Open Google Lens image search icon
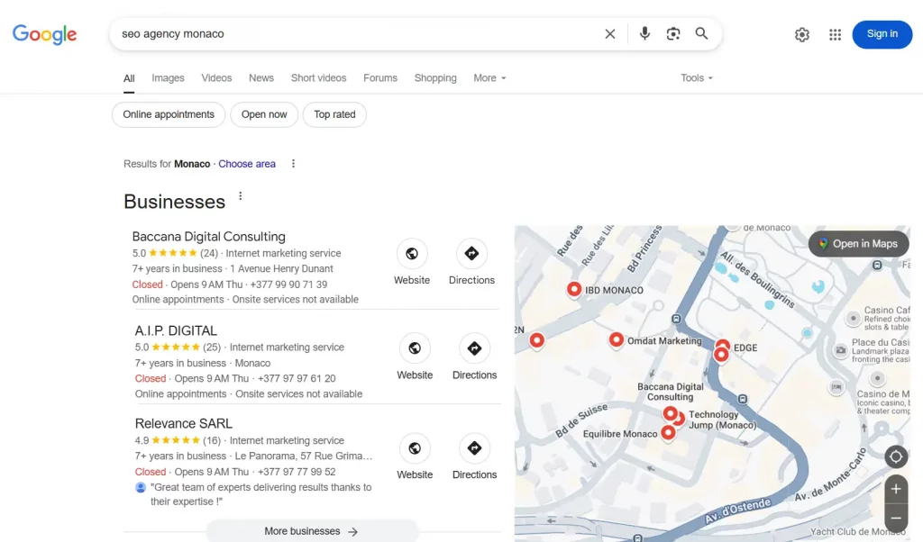The height and width of the screenshot is (542, 923). click(x=672, y=33)
